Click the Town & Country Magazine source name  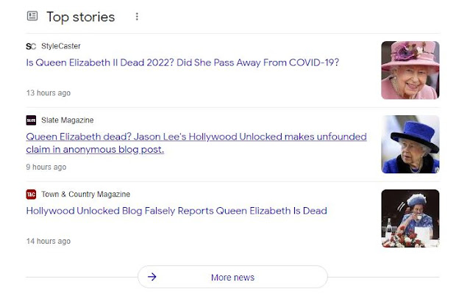click(86, 194)
